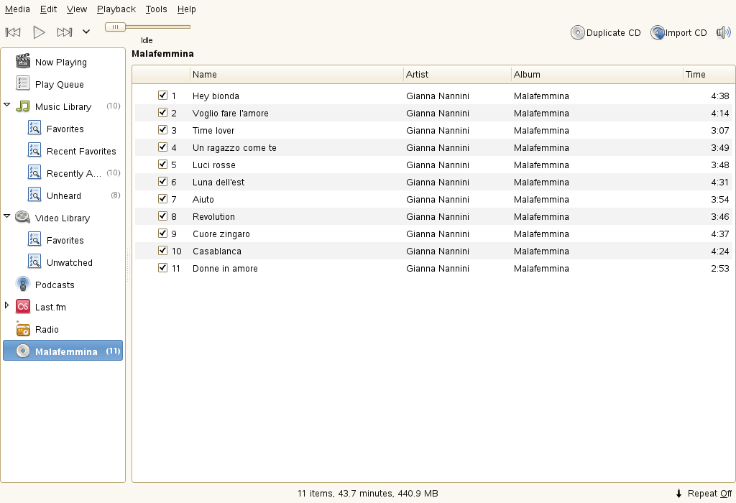This screenshot has width=736, height=503.
Task: Uncheck track 11 Donne in amore
Action: click(162, 267)
